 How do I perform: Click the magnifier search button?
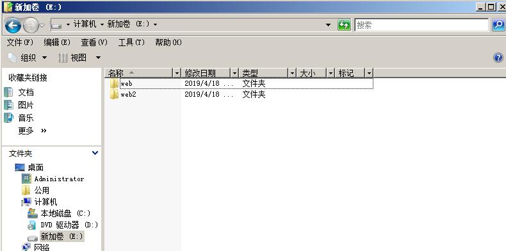pos(498,25)
